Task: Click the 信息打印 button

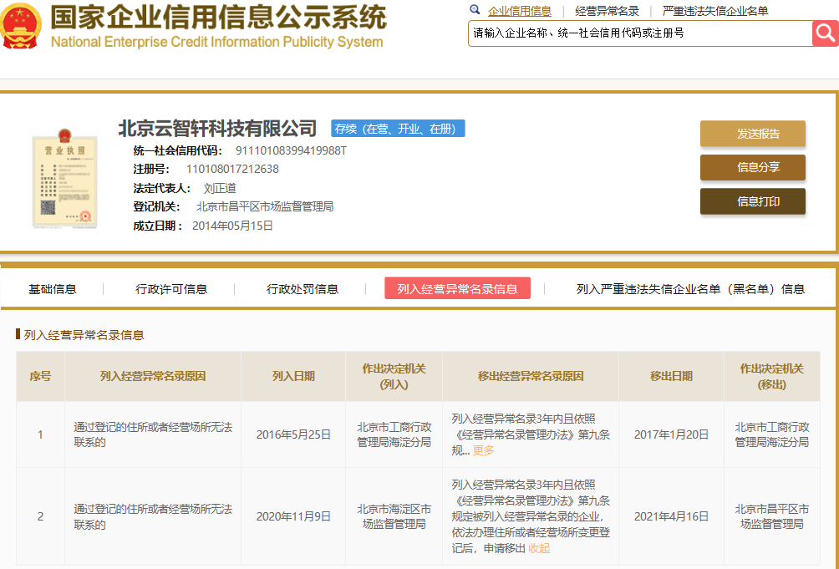Action: [x=752, y=201]
